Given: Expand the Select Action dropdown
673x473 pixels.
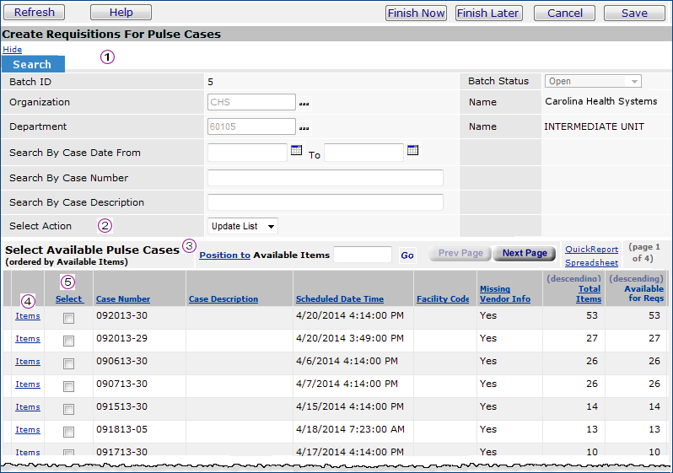Looking at the screenshot, I should pos(243,226).
